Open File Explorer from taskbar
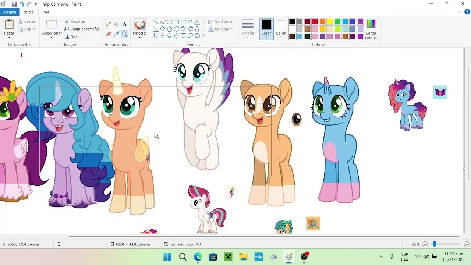 click(x=243, y=257)
